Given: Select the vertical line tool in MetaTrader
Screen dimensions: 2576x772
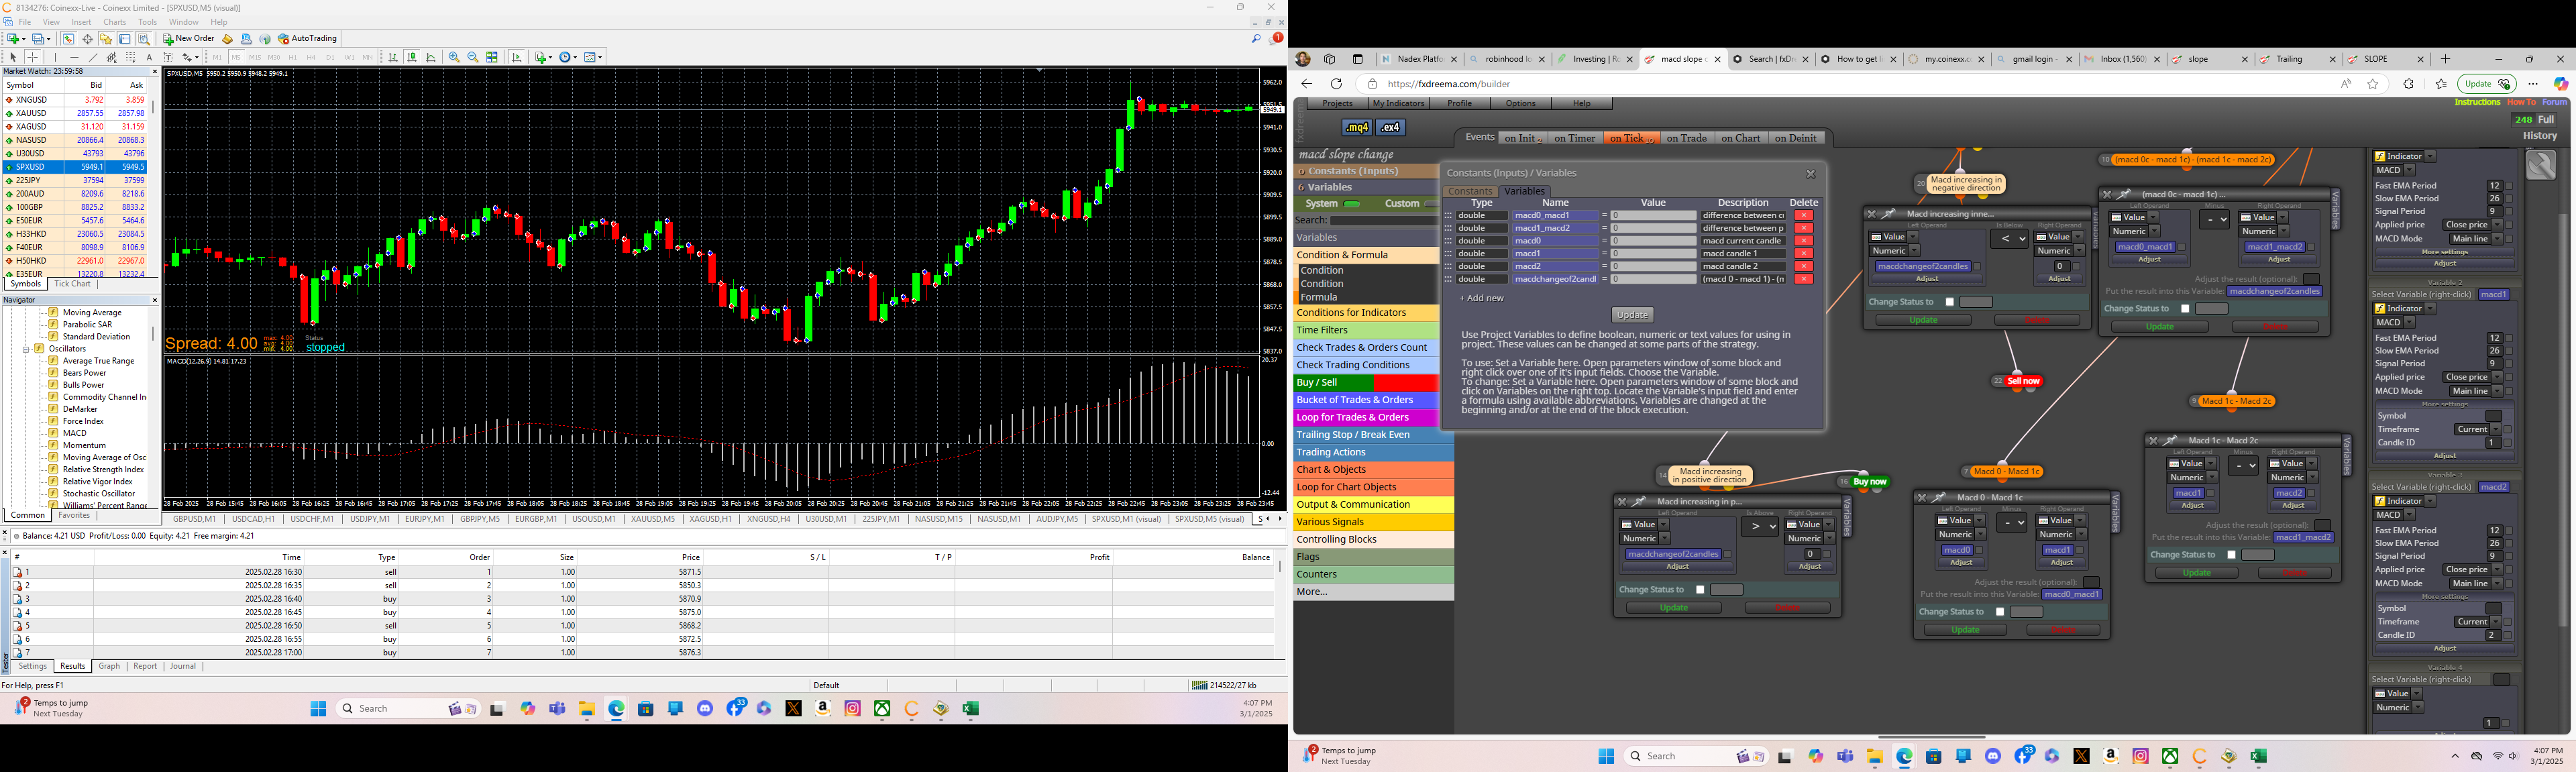Looking at the screenshot, I should pyautogui.click(x=55, y=57).
